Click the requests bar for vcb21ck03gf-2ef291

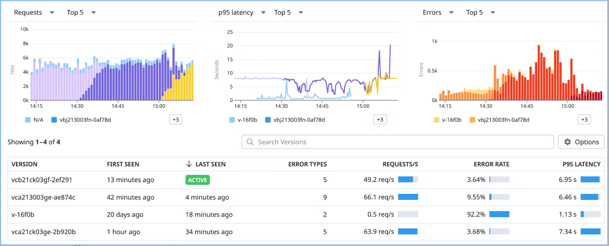click(408, 179)
